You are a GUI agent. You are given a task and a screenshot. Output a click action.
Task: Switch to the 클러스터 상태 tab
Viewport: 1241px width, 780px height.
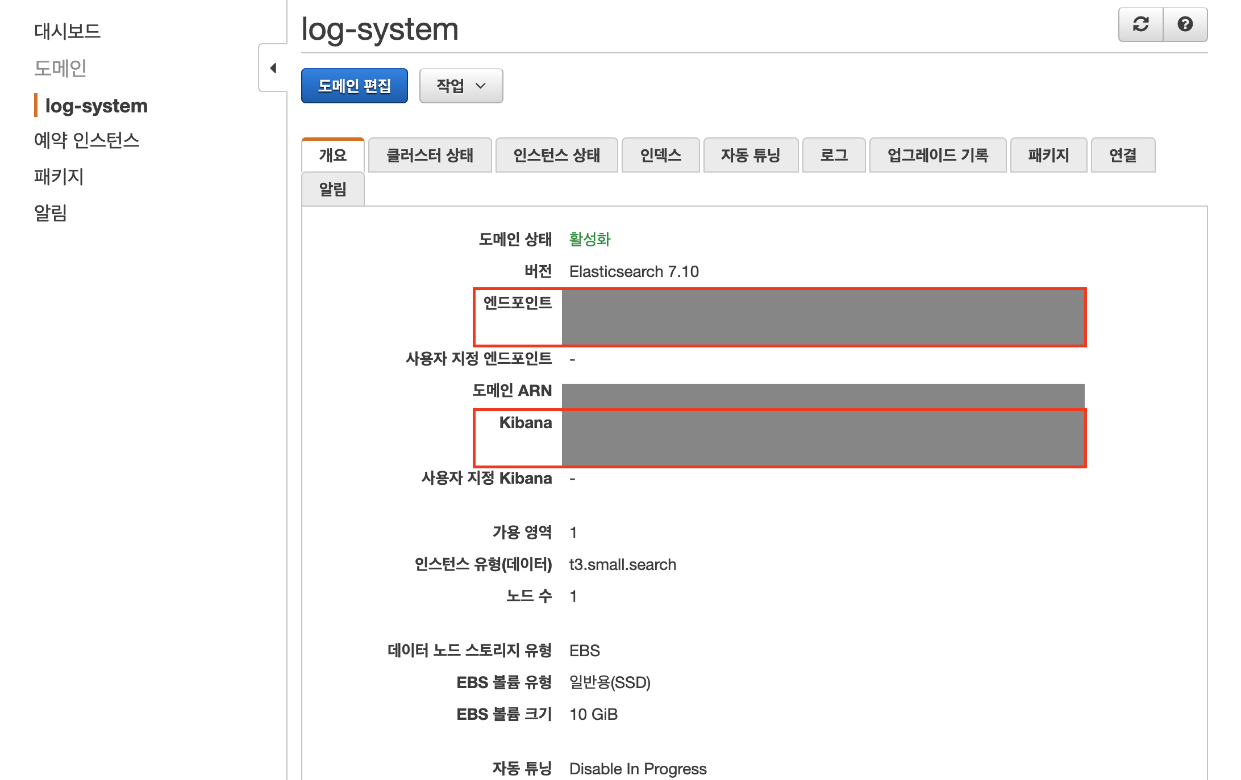click(x=430, y=155)
